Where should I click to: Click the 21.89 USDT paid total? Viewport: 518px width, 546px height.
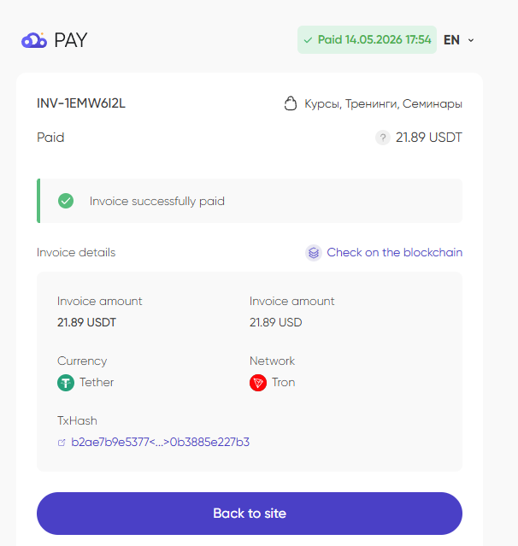[x=429, y=138]
